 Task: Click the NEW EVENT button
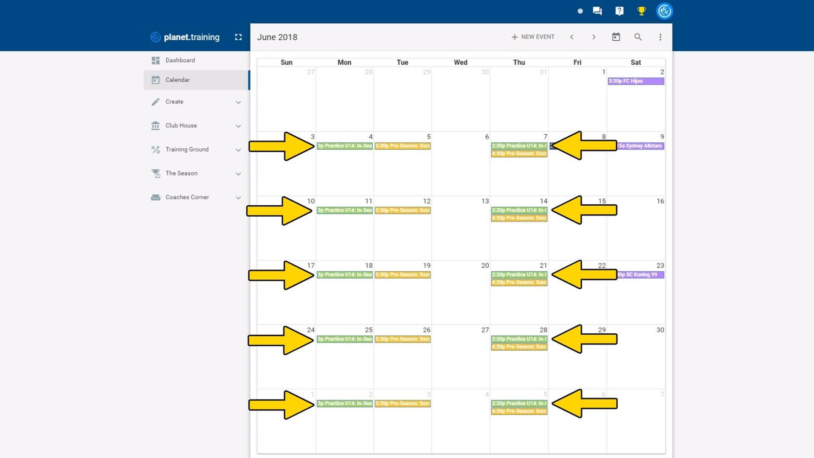[x=533, y=37]
